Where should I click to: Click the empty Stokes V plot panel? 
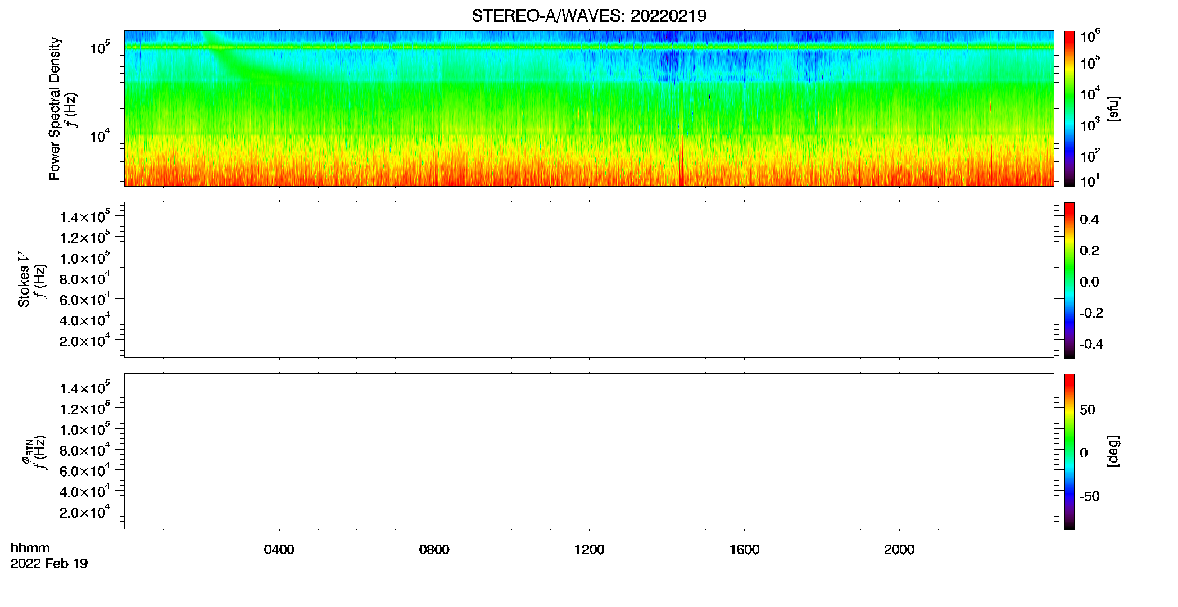pos(589,280)
